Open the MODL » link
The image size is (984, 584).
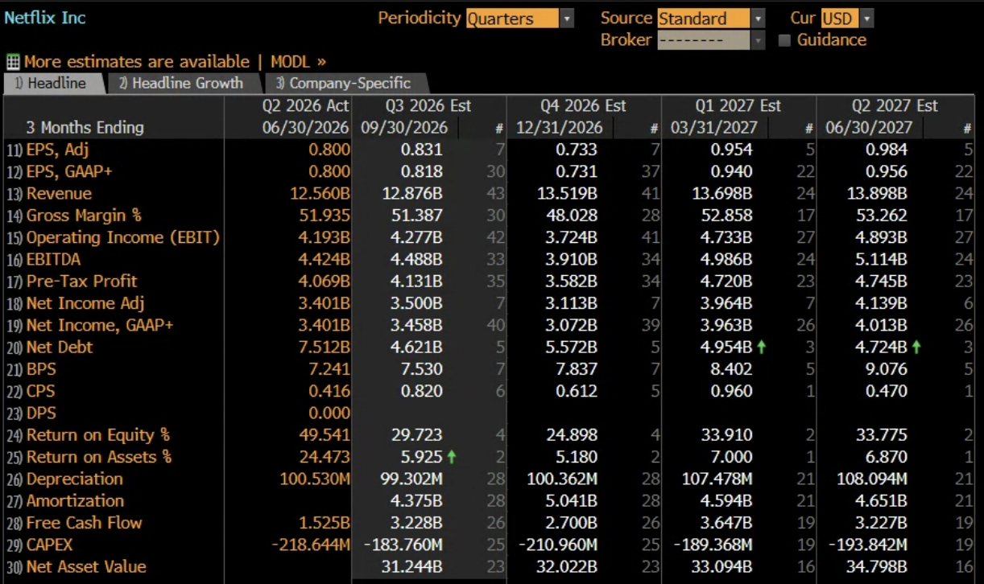[x=298, y=62]
